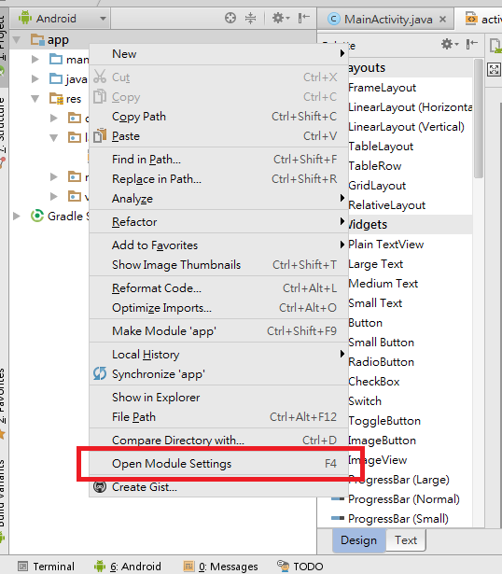502x574 pixels.
Task: Switch to the MainActivity.java tab
Action: [388, 19]
